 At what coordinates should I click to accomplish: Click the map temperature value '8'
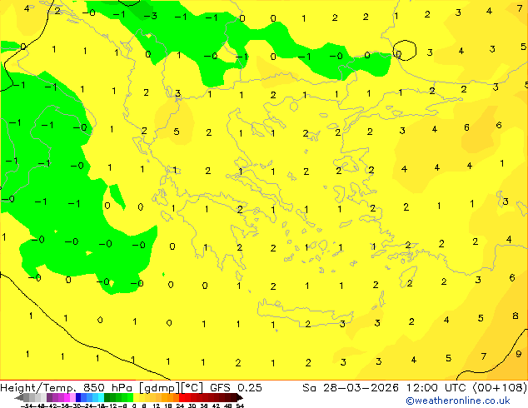click(x=516, y=316)
